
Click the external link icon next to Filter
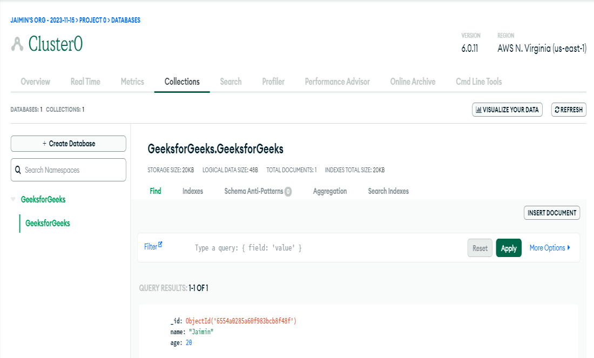point(160,245)
